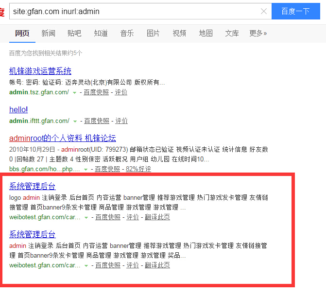Clear the search box with the X icon

pyautogui.click(x=264, y=11)
